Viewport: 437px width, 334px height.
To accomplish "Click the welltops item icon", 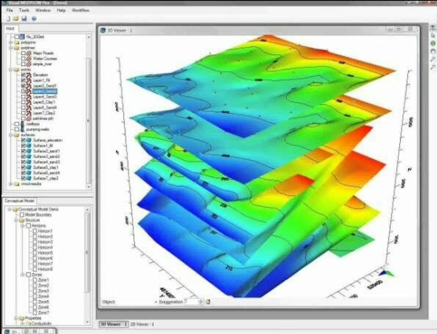I will pyautogui.click(x=22, y=124).
